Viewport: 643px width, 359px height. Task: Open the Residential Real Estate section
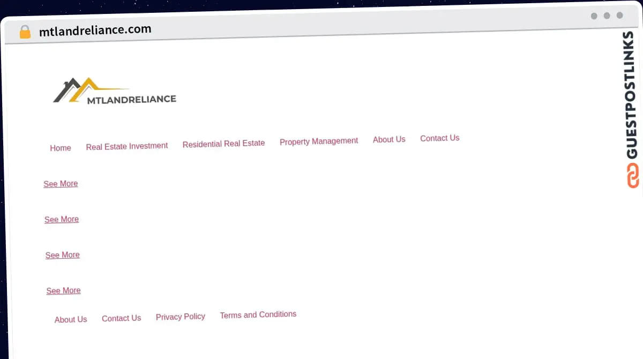coord(223,143)
